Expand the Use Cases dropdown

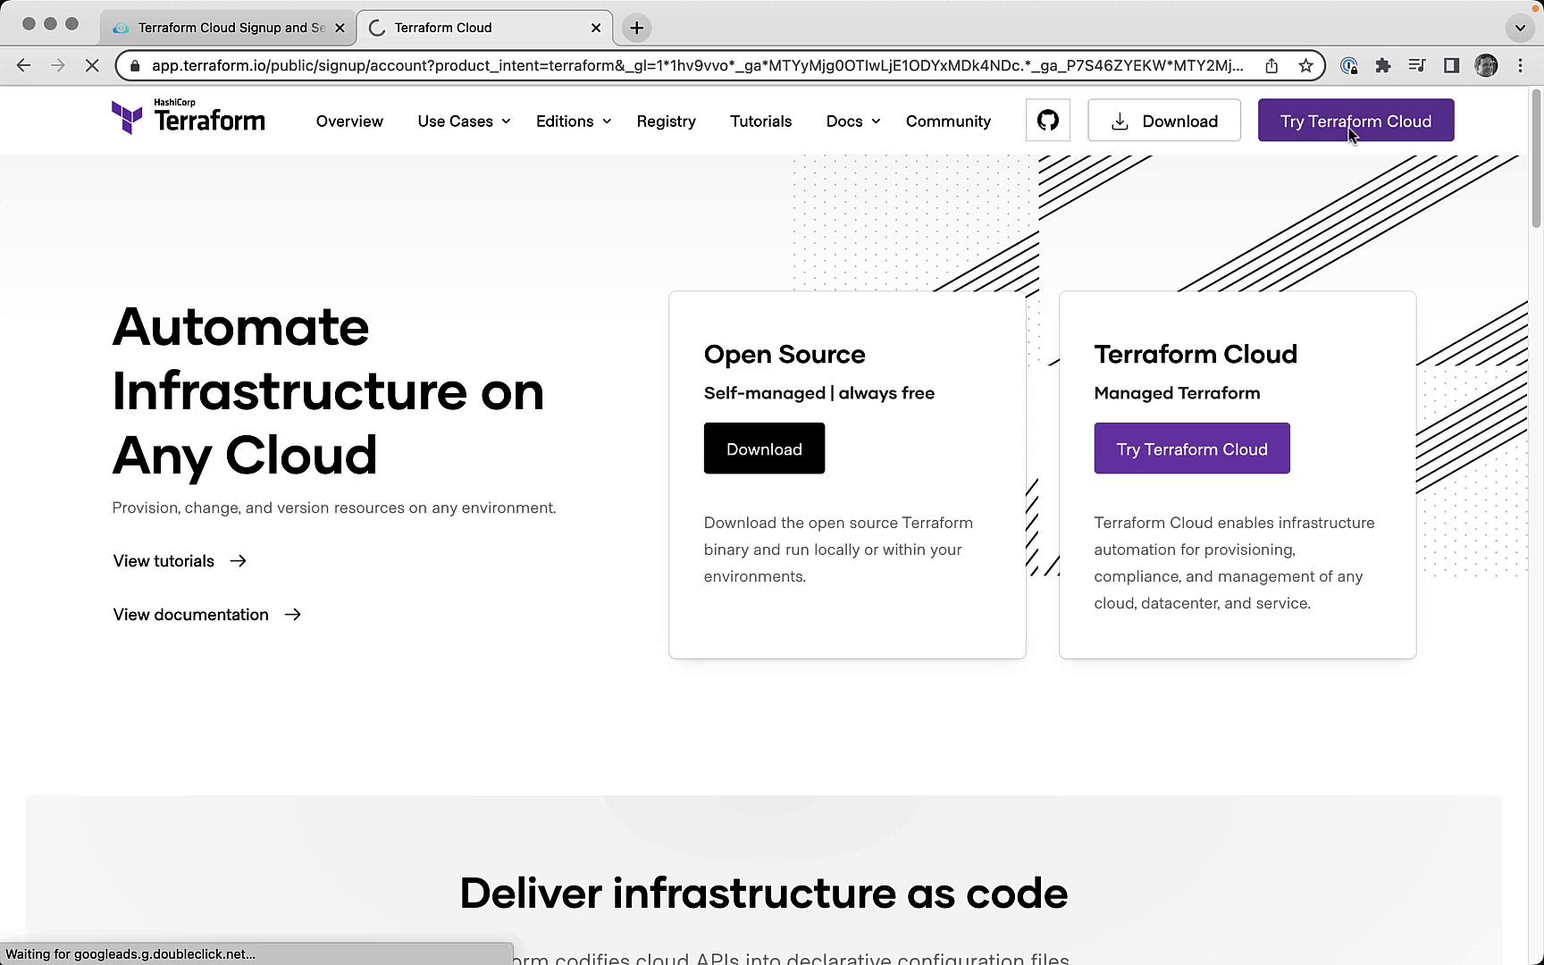tap(464, 121)
